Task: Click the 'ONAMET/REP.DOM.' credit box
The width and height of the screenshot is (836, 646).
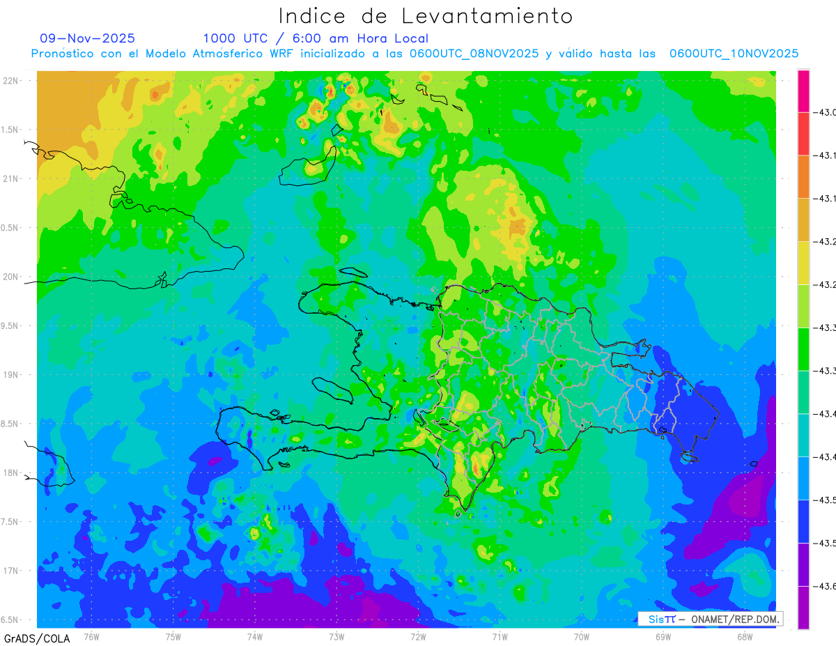Action: (710, 619)
